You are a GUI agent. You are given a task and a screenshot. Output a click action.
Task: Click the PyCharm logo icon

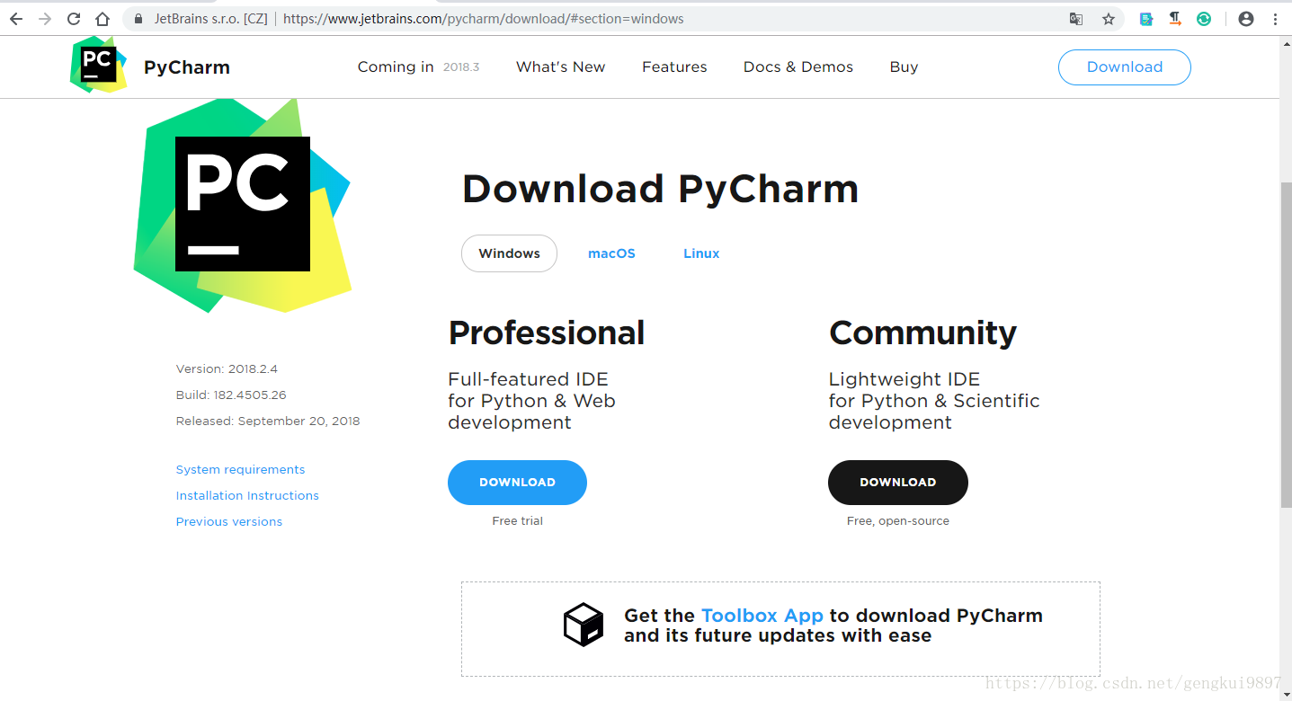coord(98,65)
